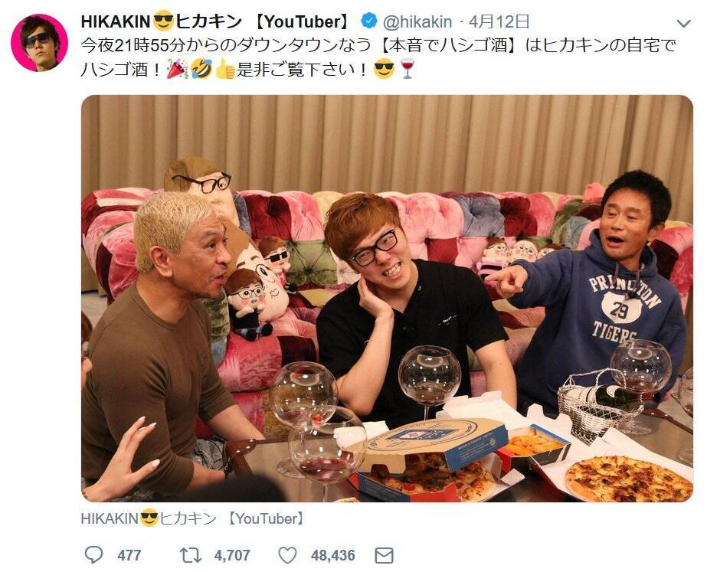Like the tweet with heart icon
The height and width of the screenshot is (572, 707).
pos(287,555)
